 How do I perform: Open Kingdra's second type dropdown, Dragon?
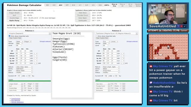[x=28, y=42]
